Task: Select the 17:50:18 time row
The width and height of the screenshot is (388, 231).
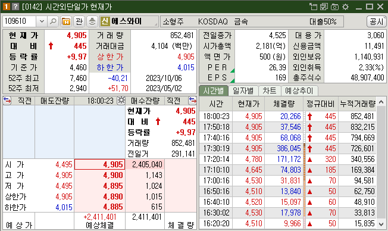Action: (x=287, y=127)
